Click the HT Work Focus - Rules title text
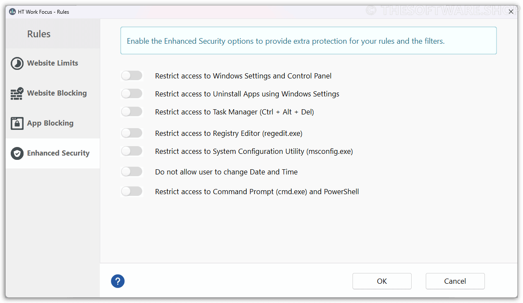523x303 pixels. (x=43, y=12)
